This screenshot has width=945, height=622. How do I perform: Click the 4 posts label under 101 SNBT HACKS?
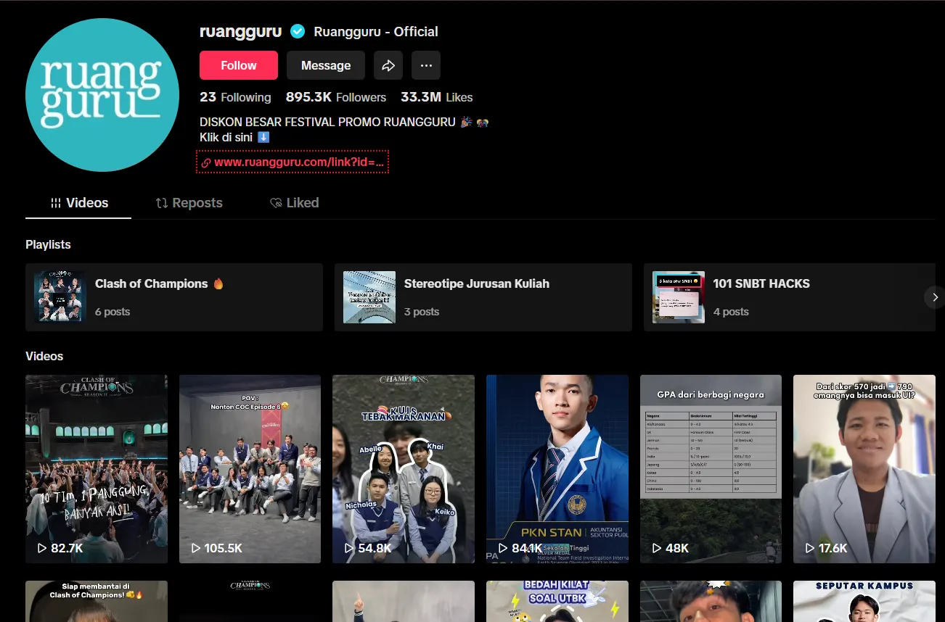731,312
